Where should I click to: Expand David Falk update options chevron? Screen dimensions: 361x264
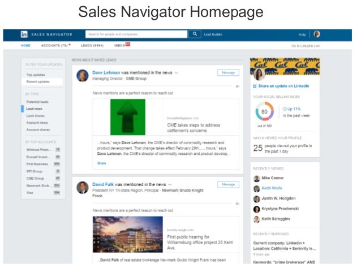coord(170,185)
